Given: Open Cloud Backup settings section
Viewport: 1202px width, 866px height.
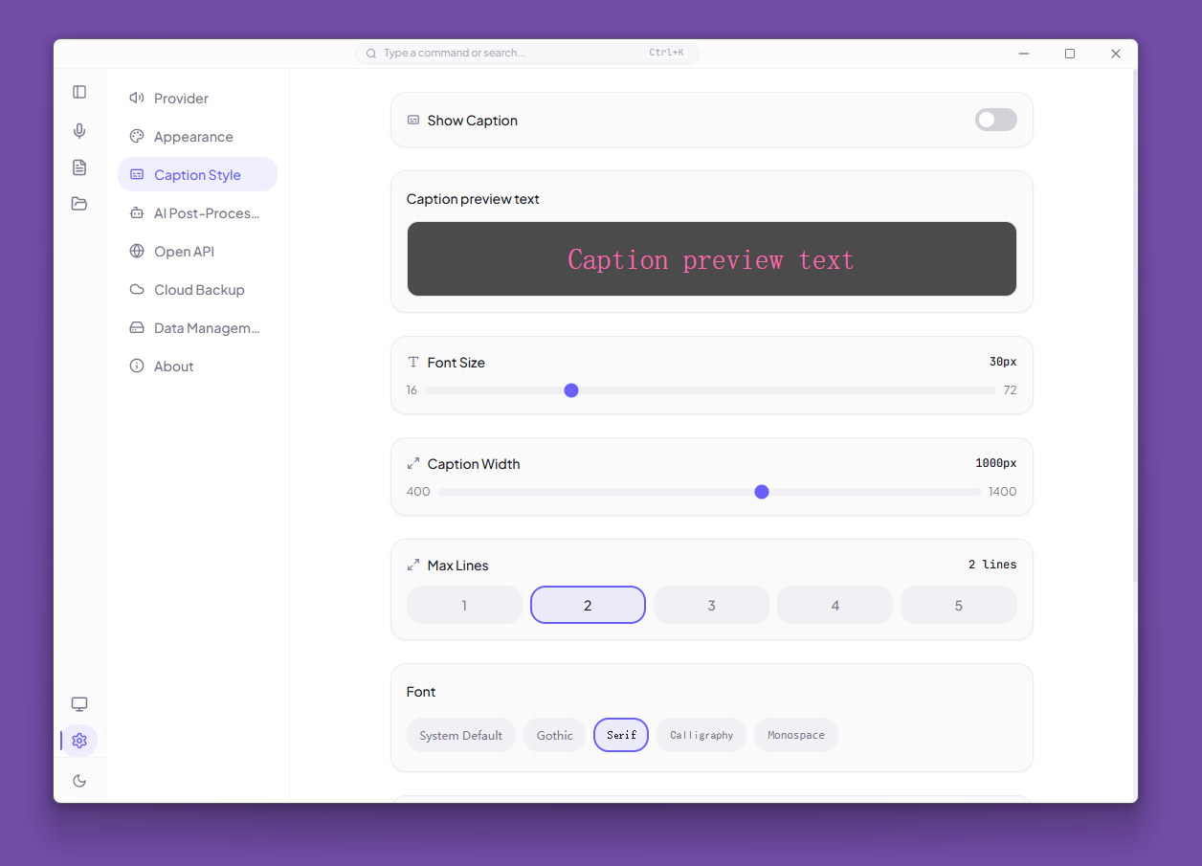Looking at the screenshot, I should click(x=197, y=290).
